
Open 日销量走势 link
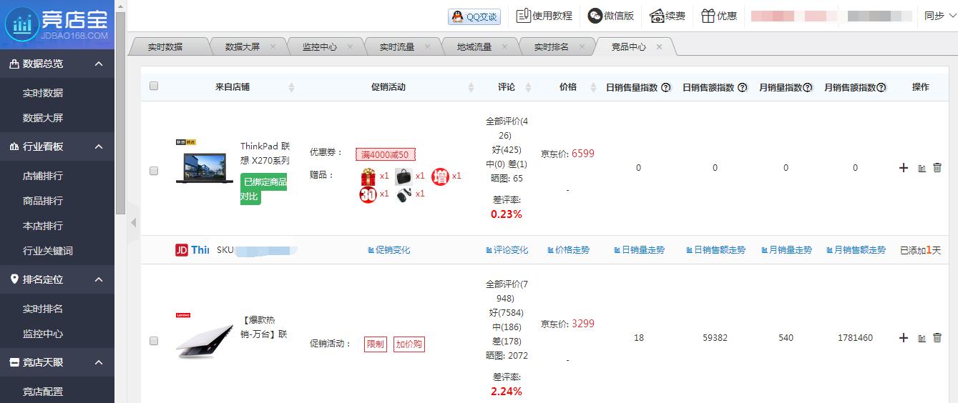click(x=639, y=250)
